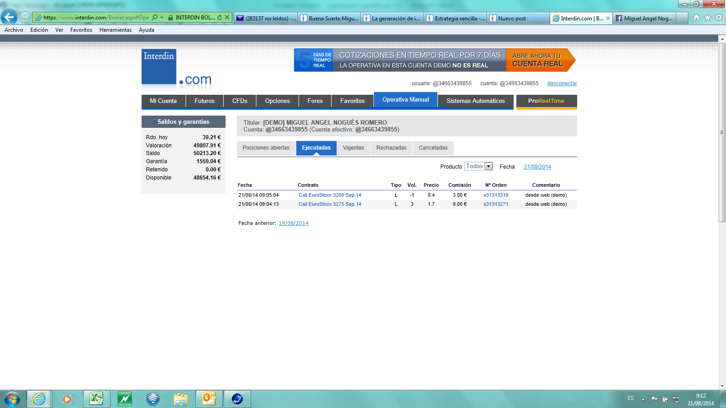Open the Edición menu

(39, 30)
